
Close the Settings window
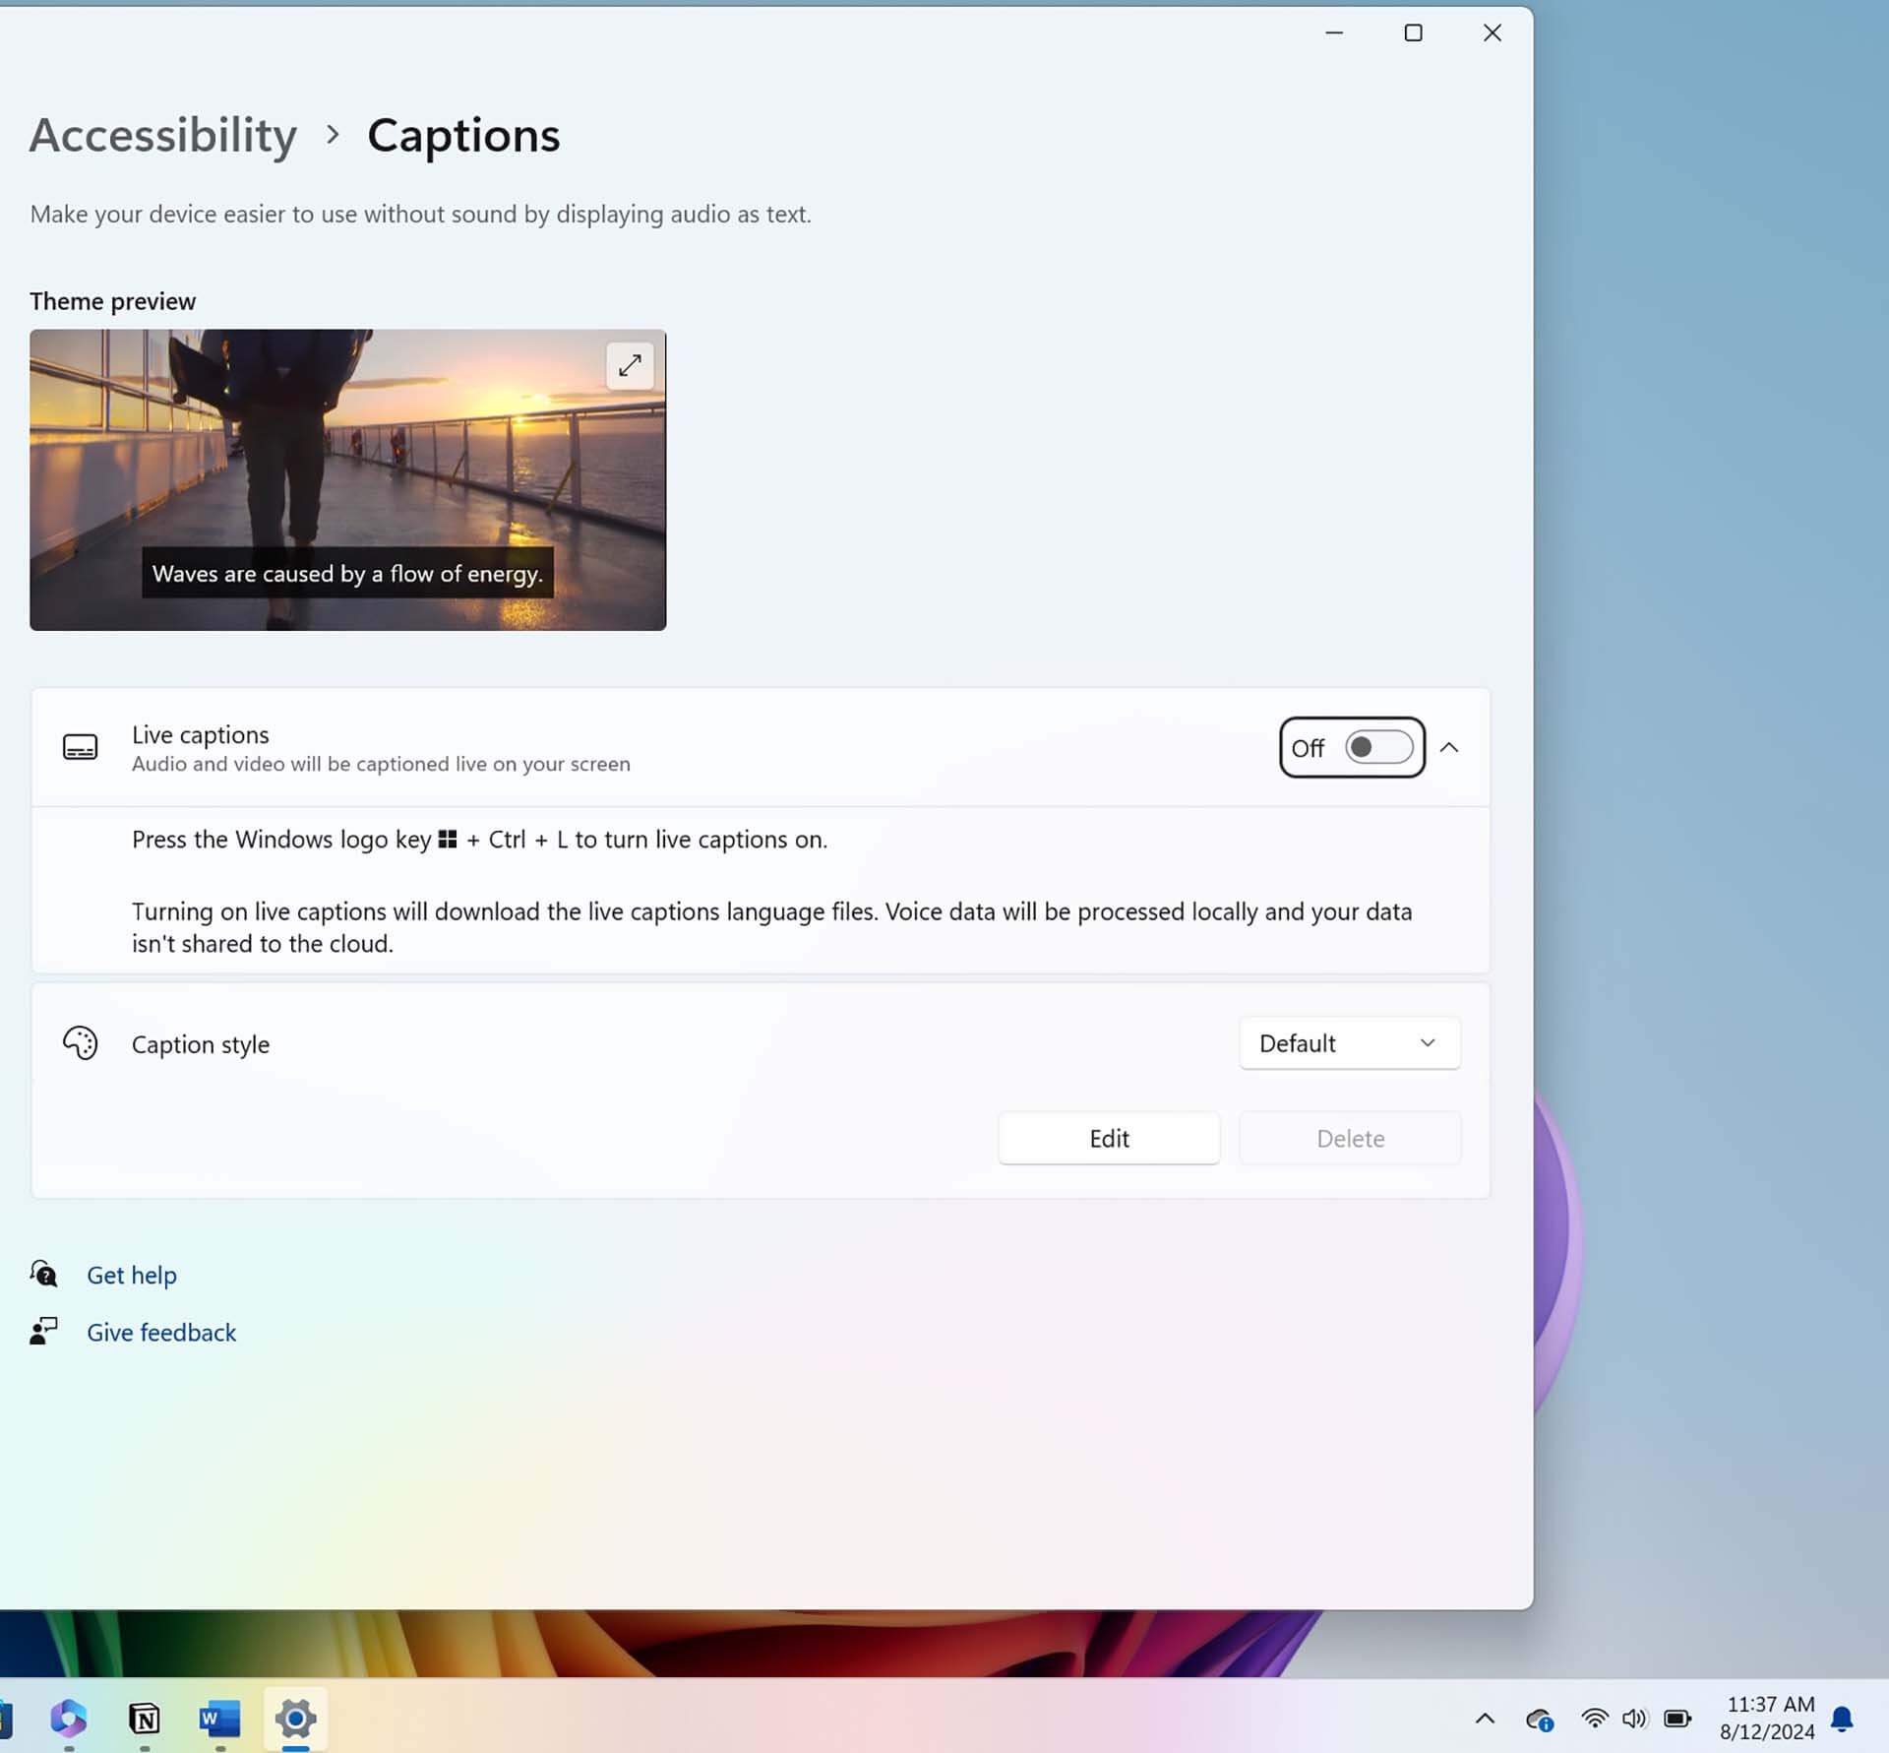tap(1492, 32)
